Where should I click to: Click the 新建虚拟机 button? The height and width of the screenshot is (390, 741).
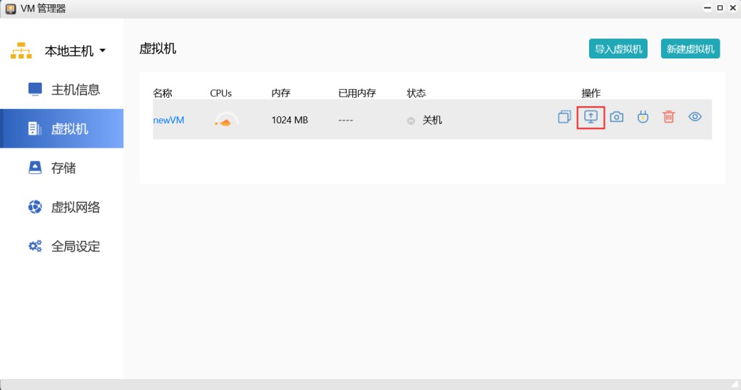pyautogui.click(x=690, y=49)
